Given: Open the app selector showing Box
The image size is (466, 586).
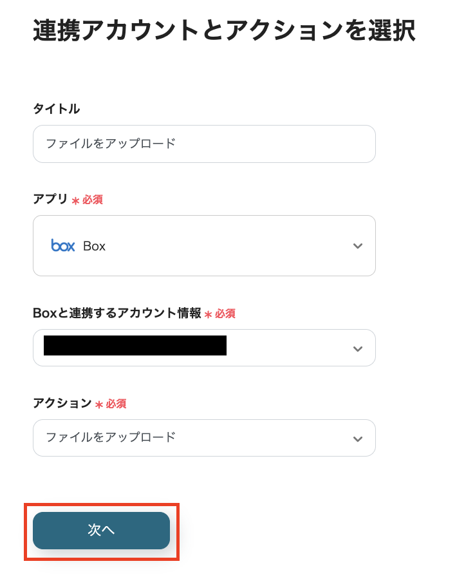Looking at the screenshot, I should [x=204, y=246].
